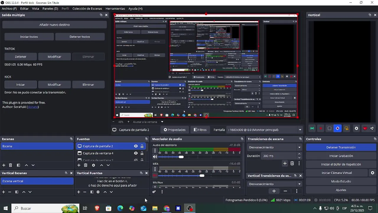Open Editar menu
The height and width of the screenshot is (213, 378).
click(24, 9)
